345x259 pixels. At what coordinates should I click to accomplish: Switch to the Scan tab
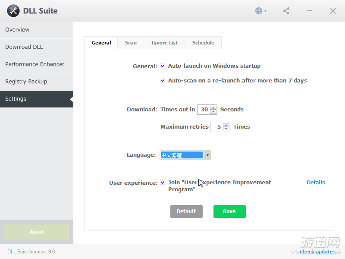coord(131,43)
